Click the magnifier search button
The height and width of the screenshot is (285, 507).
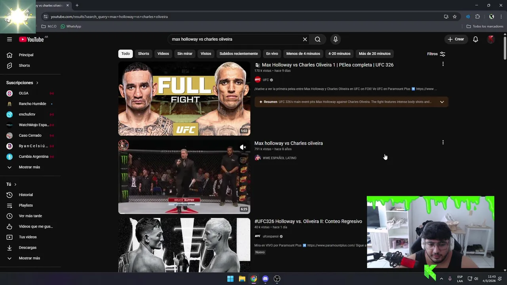318,39
